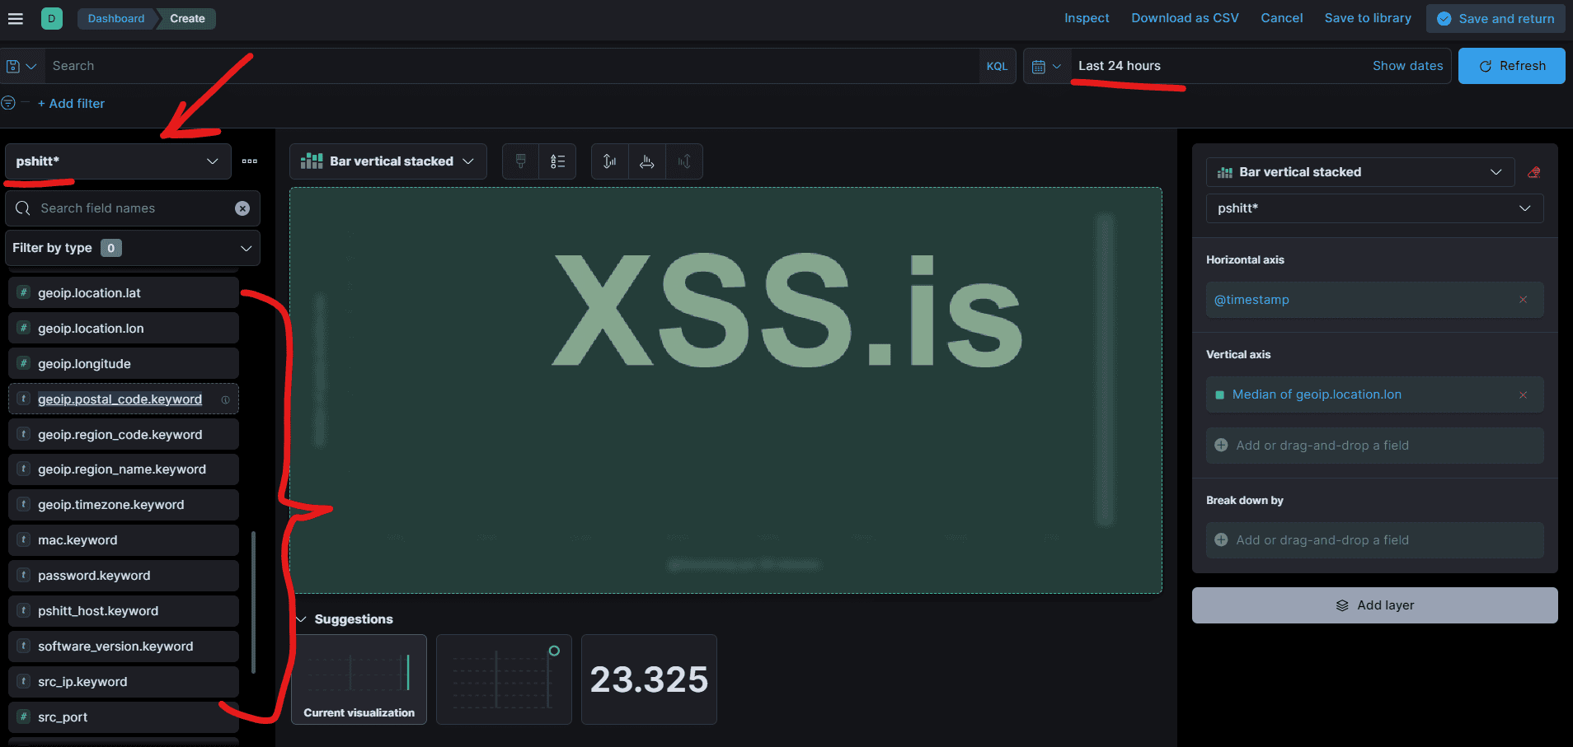Open the space selector D avatar

pyautogui.click(x=51, y=18)
